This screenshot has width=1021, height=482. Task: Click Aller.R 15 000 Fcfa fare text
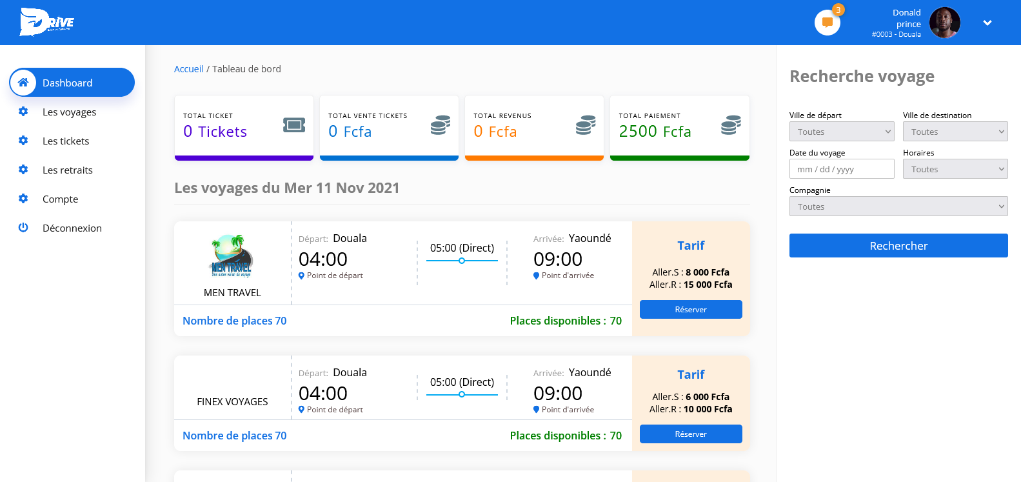[691, 285]
